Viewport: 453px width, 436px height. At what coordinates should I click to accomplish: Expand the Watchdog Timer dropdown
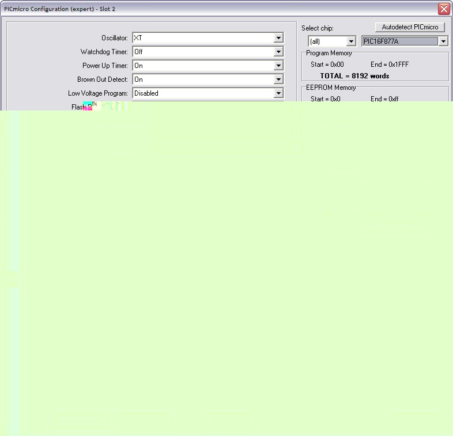coord(208,52)
